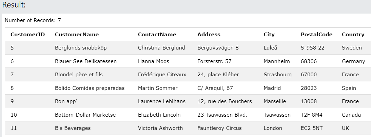371x137 pixels.
Task: Click the Country column header
Action: tap(353, 34)
